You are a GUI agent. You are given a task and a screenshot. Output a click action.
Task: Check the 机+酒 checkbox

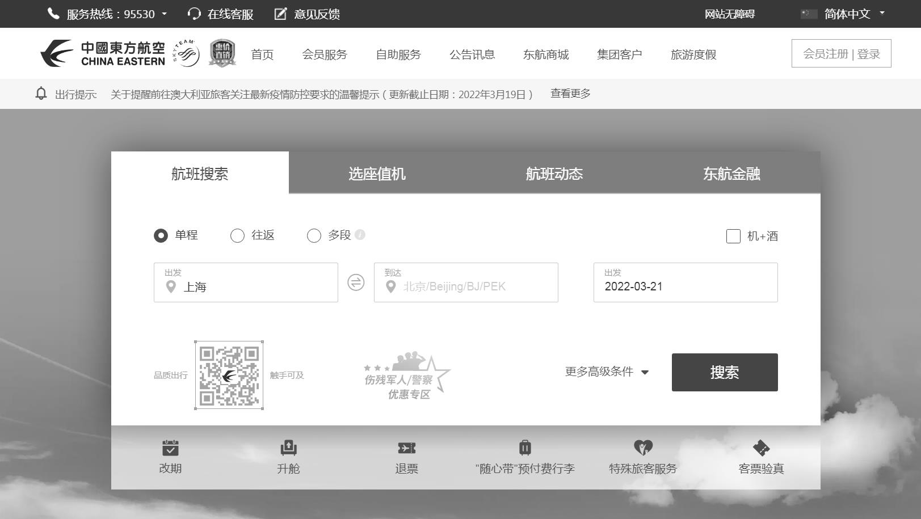click(733, 236)
